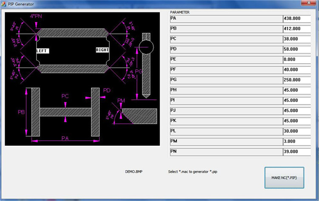Viewport: 319px width, 201px height.
Task: Click the PK parameter value box
Action: 296,121
